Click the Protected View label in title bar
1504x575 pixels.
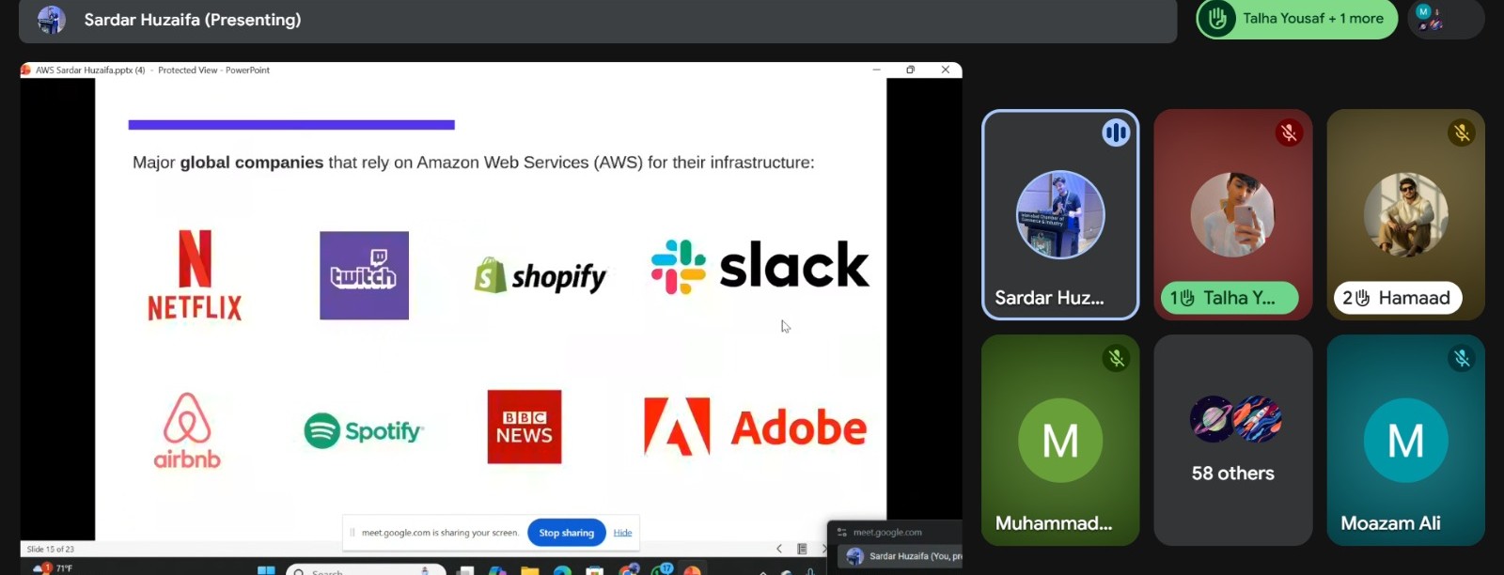coord(188,70)
